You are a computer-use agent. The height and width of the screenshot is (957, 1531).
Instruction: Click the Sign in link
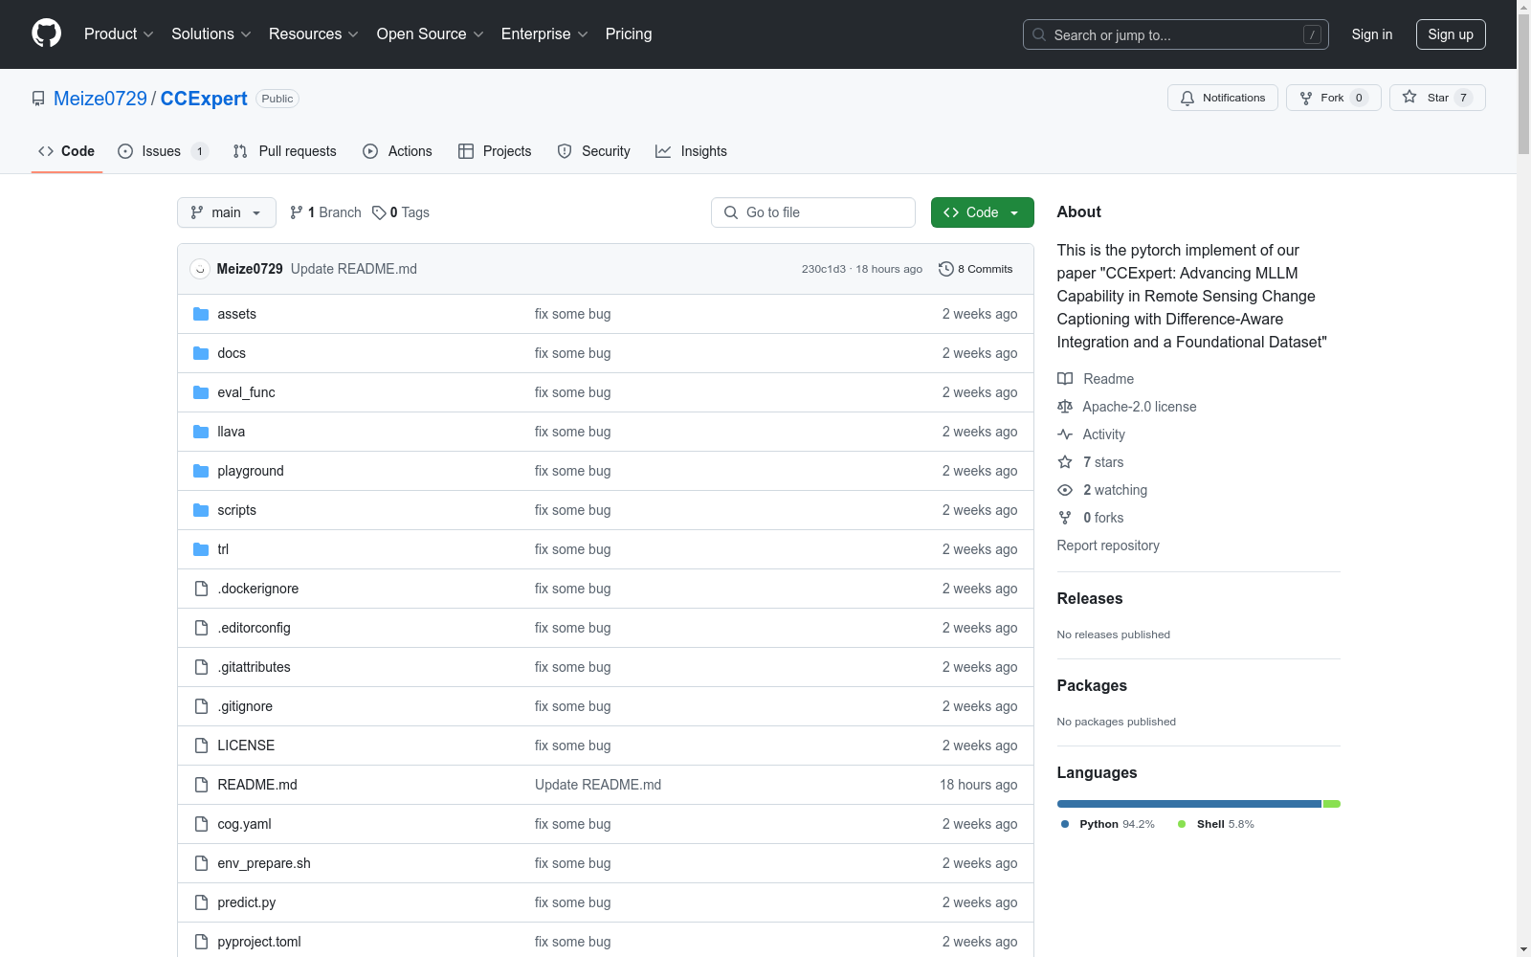(x=1372, y=34)
